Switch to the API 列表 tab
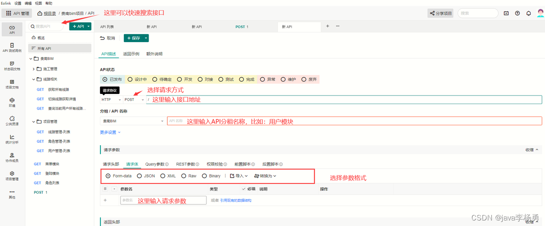Image resolution: width=545 pixels, height=226 pixels. coord(107,27)
